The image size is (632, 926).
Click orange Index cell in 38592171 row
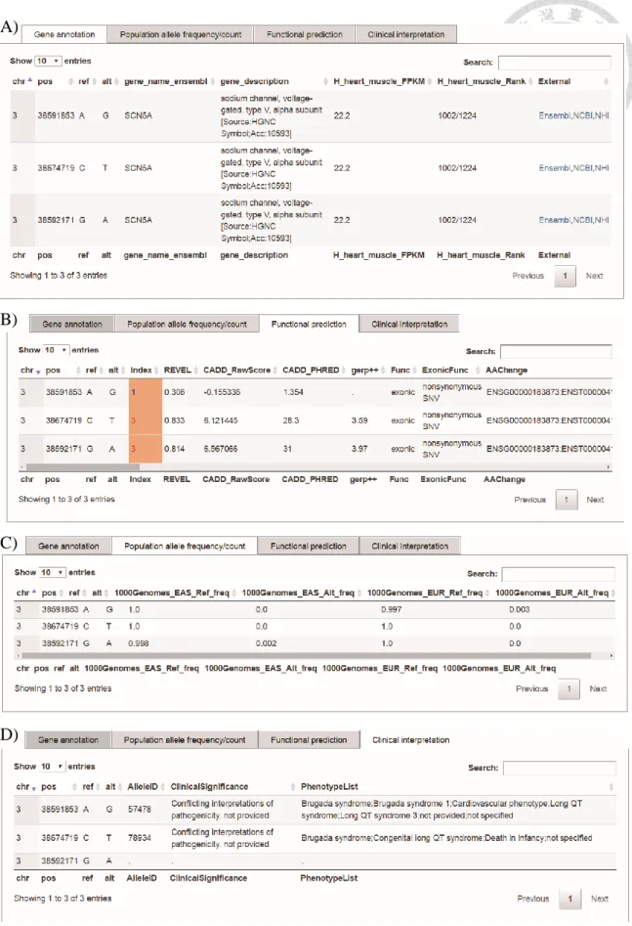point(146,449)
